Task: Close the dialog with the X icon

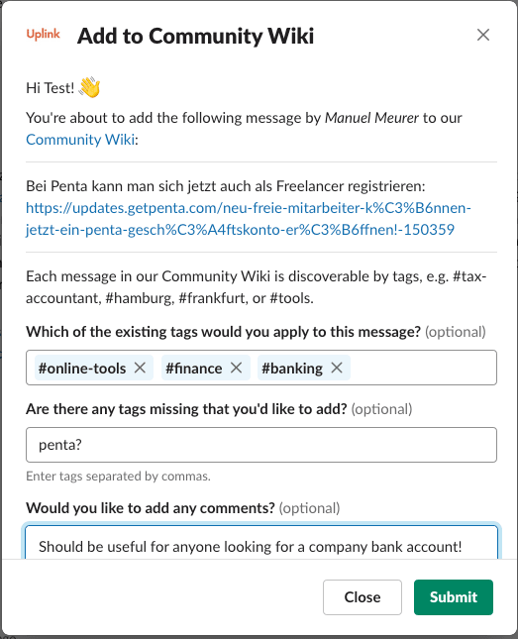Action: 483,35
